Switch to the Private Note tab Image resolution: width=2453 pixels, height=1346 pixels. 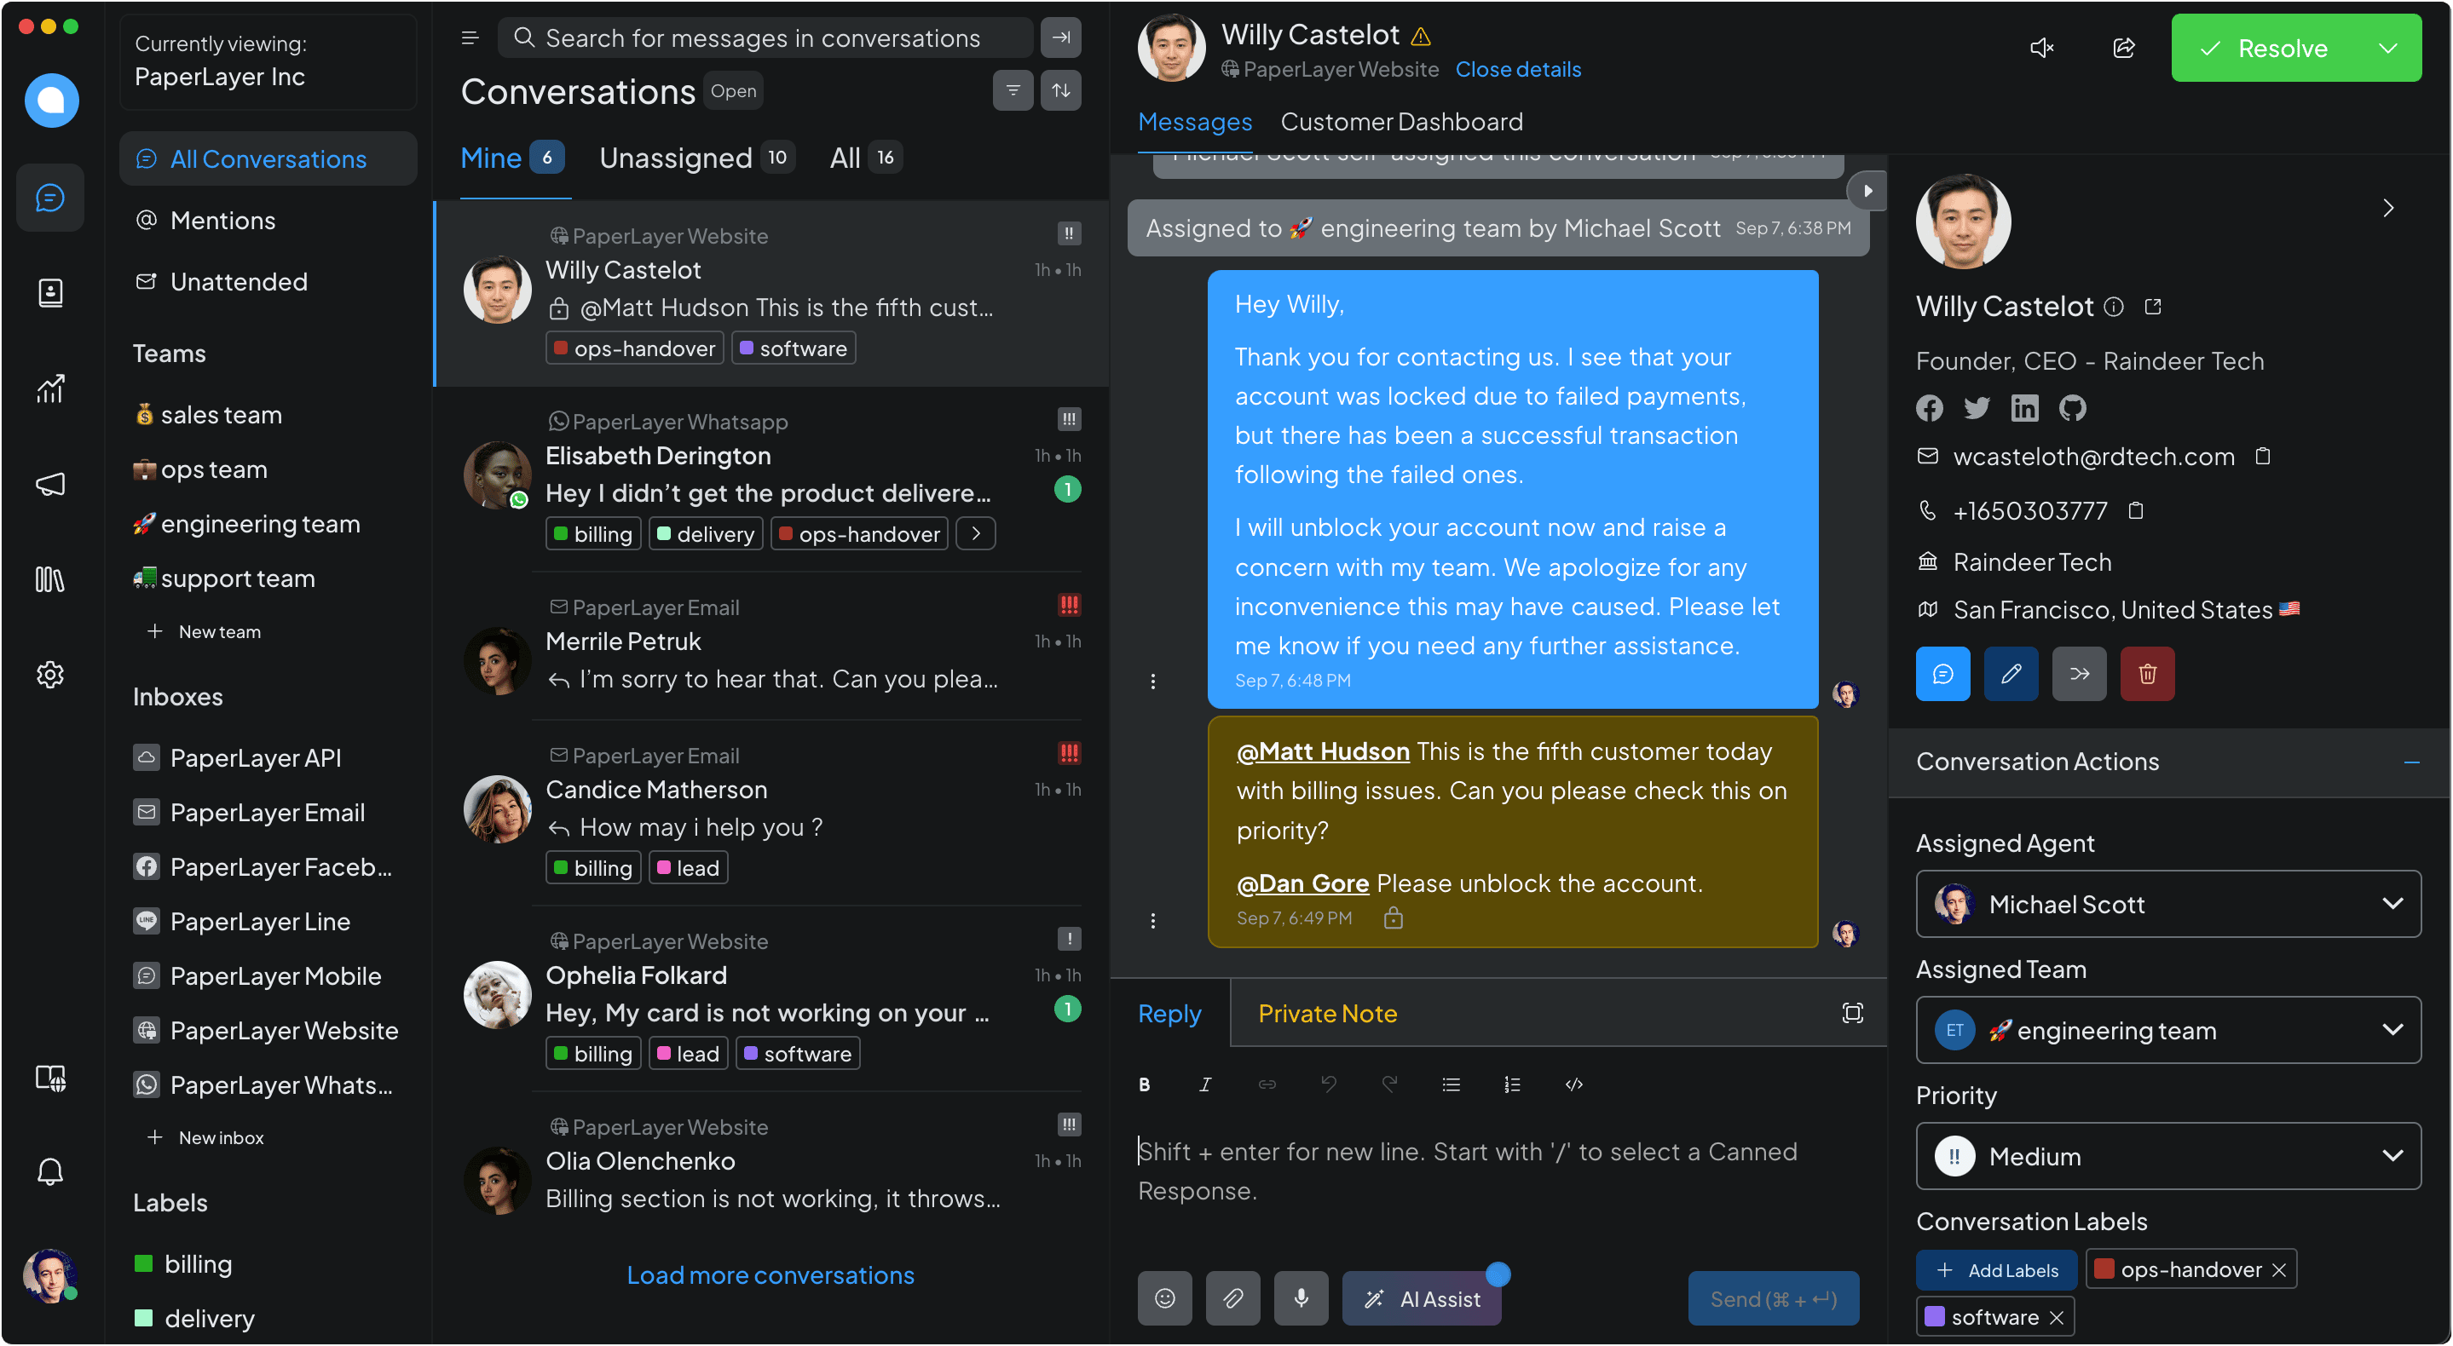coord(1327,1013)
